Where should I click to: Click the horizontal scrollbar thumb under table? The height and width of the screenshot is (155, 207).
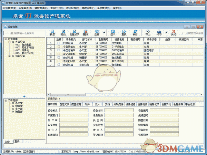coord(68,94)
